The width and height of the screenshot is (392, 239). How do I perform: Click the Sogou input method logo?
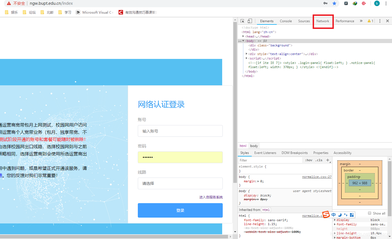click(x=326, y=215)
